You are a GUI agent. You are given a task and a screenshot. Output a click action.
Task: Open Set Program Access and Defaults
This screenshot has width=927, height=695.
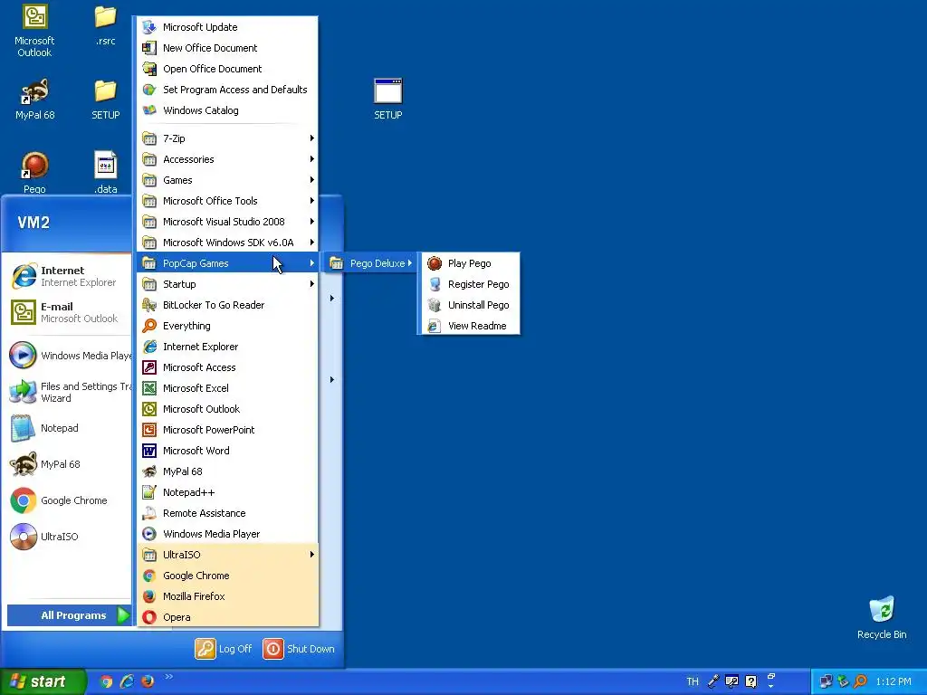228,90
